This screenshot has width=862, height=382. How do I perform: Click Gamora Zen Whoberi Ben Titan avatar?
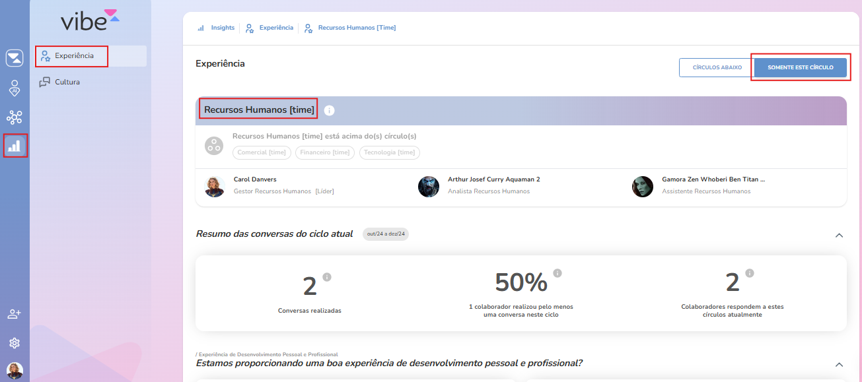click(643, 187)
